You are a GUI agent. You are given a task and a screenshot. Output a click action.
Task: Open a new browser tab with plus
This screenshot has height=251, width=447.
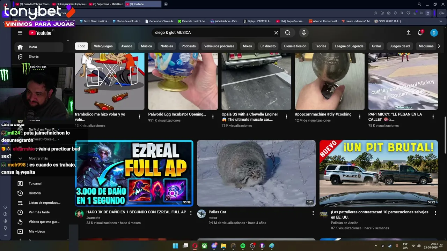click(x=166, y=4)
